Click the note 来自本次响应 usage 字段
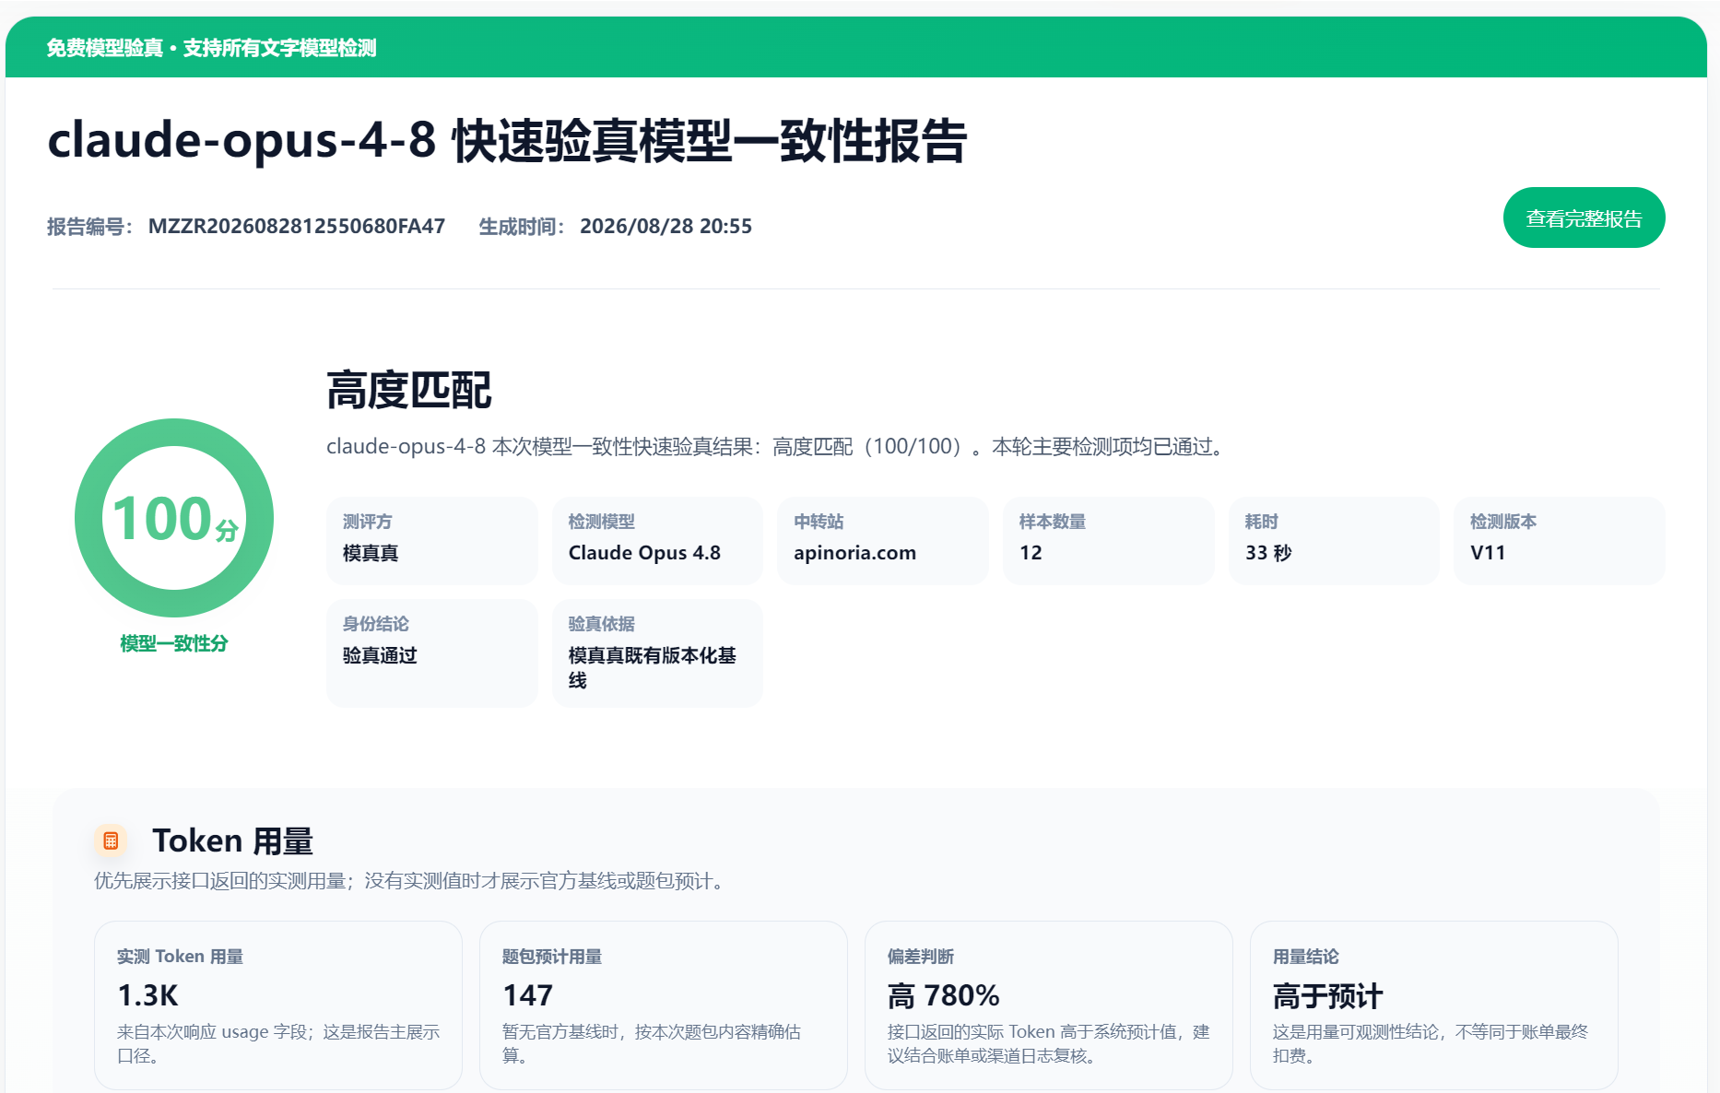1720x1093 pixels. tap(278, 1043)
